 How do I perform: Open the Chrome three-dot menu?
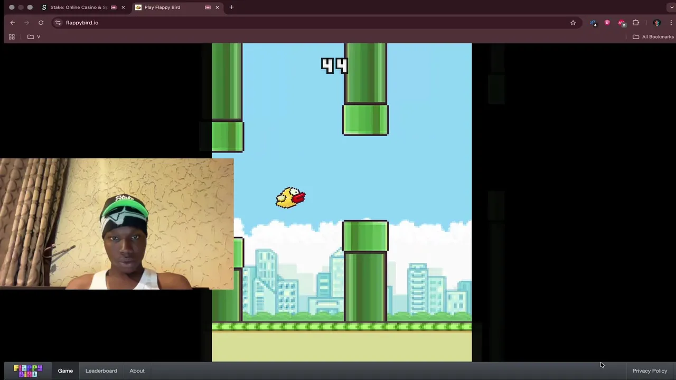click(671, 23)
